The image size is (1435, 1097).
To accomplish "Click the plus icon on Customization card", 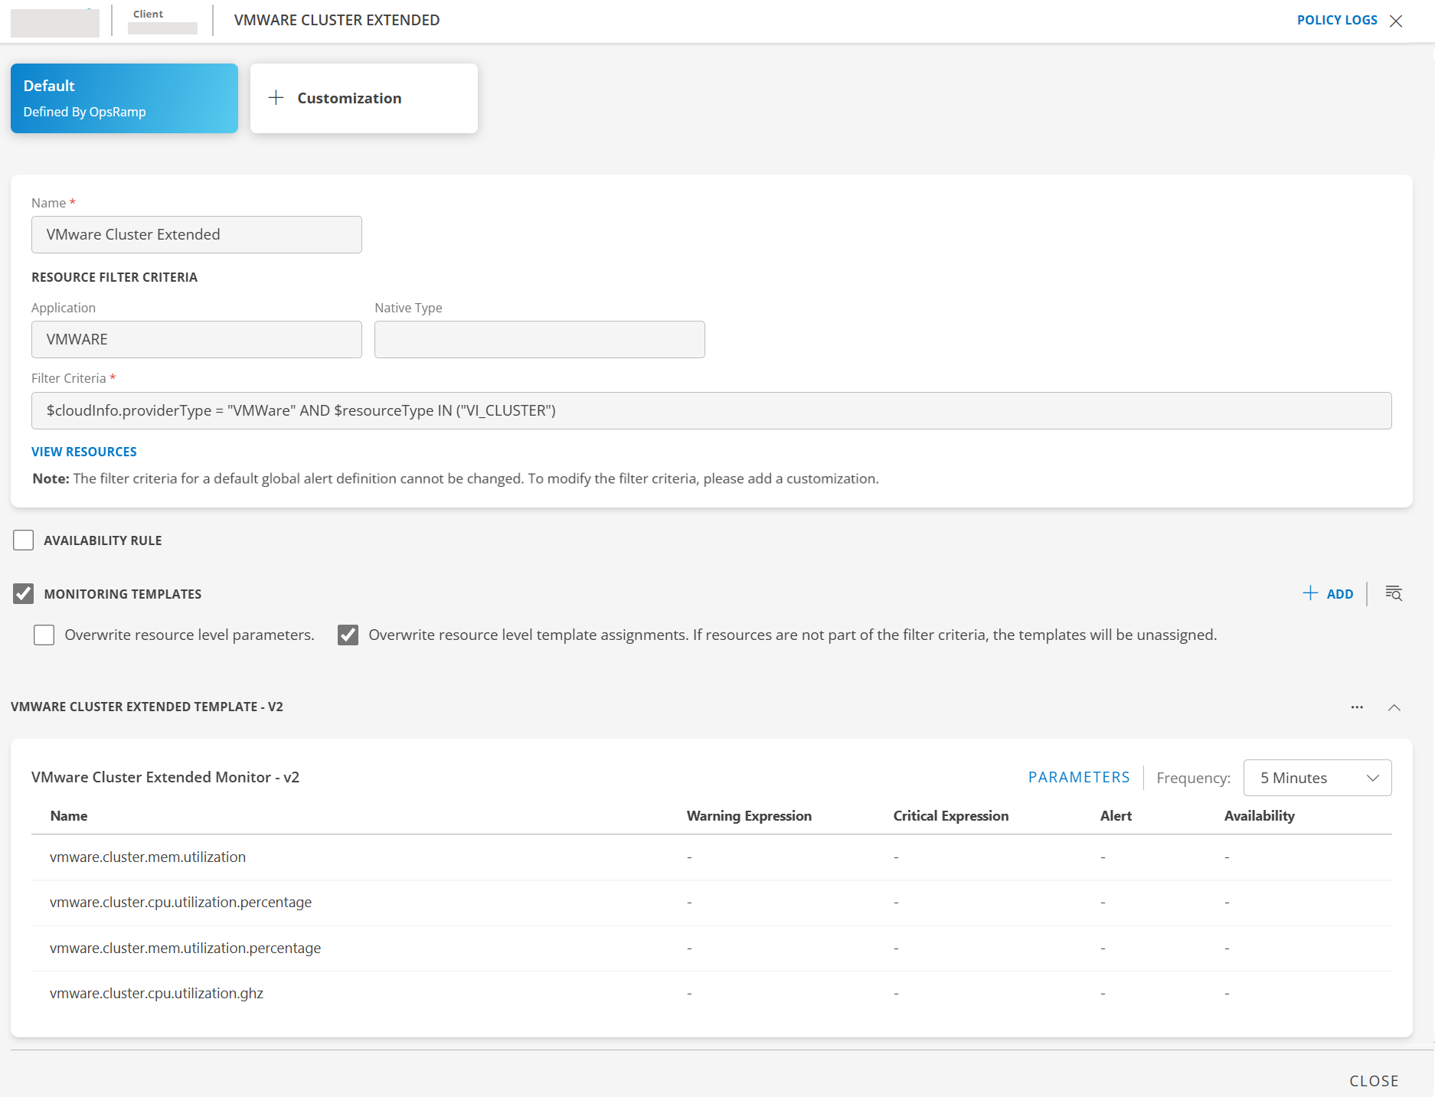I will pyautogui.click(x=276, y=98).
